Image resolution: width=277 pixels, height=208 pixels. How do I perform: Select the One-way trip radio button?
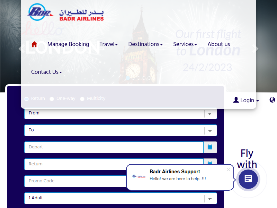[52, 99]
